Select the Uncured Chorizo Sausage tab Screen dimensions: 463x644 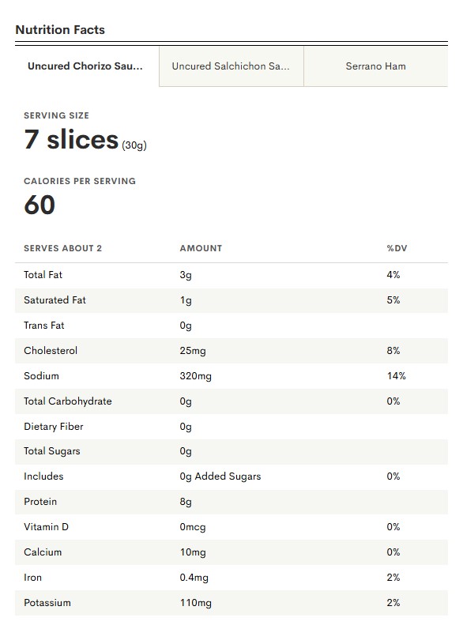point(87,66)
